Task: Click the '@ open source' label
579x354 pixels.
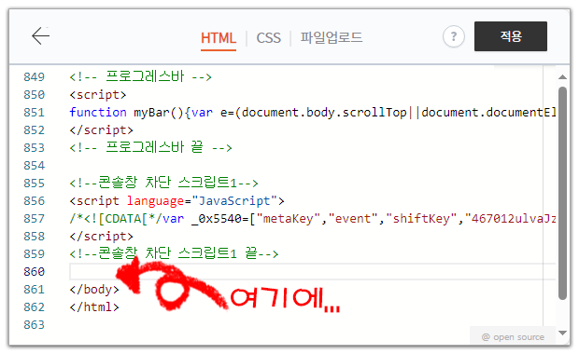Action: 513,336
